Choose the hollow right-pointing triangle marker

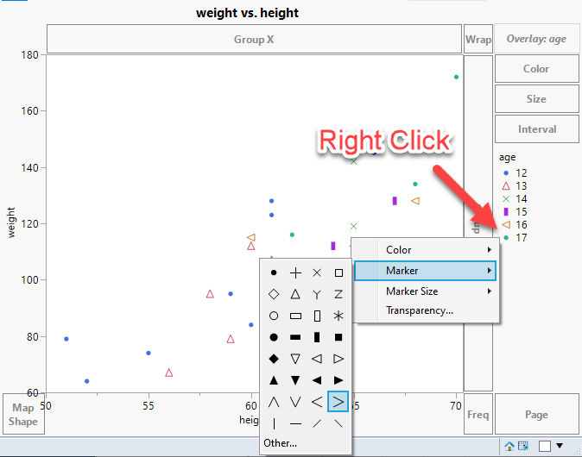338,359
